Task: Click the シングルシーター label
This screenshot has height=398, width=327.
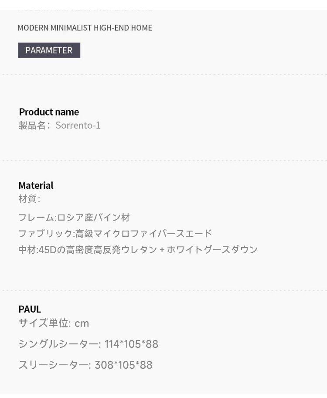Action: [x=60, y=344]
